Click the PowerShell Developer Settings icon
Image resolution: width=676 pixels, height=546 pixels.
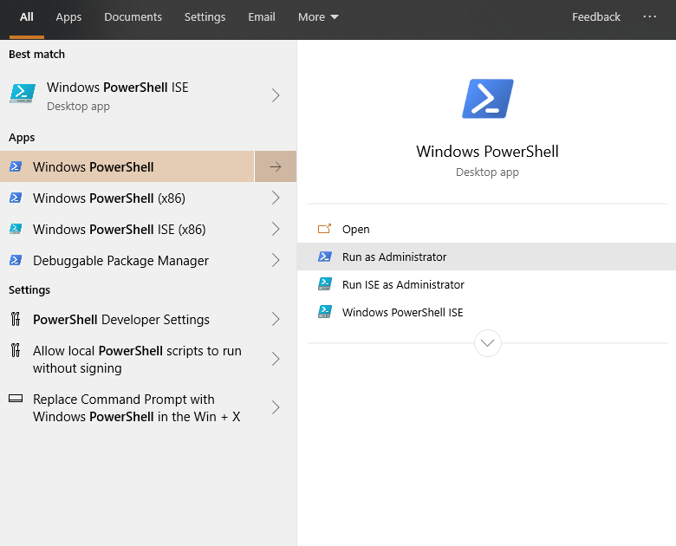[x=15, y=319]
